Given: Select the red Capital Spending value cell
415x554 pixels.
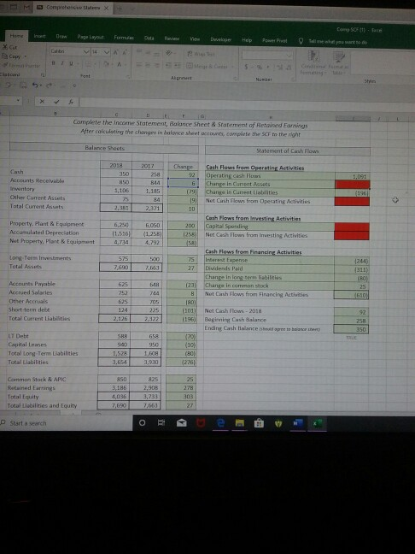Looking at the screenshot, I should [x=352, y=227].
